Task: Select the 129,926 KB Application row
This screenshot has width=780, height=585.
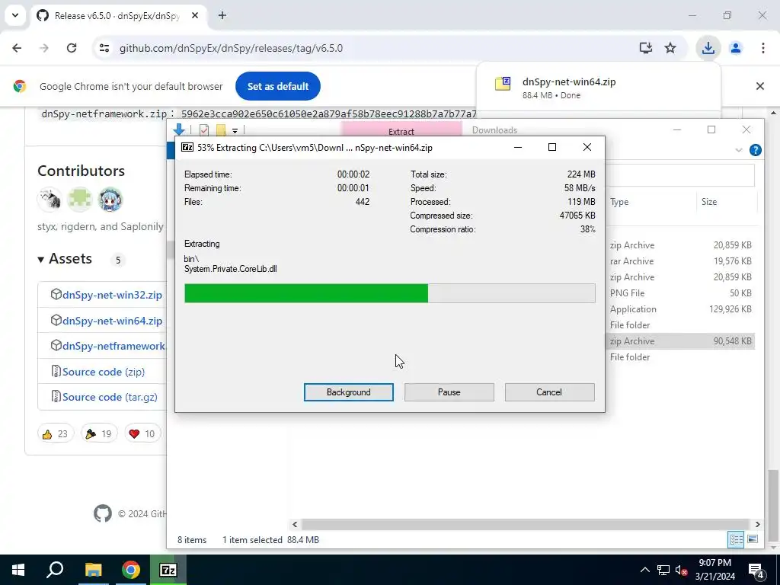Action: click(680, 309)
